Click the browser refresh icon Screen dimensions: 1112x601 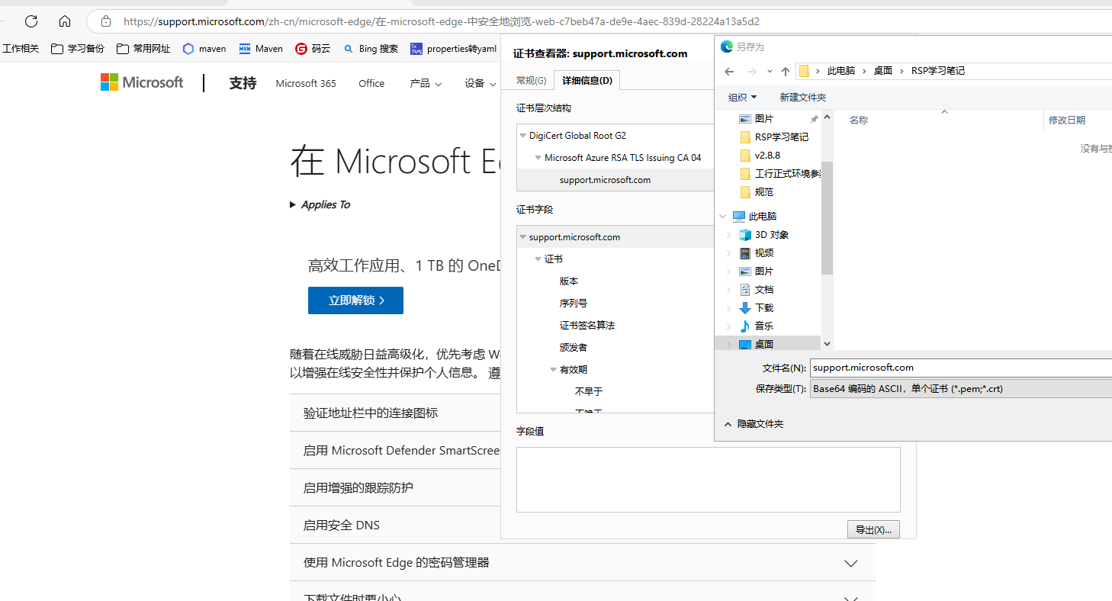[31, 21]
